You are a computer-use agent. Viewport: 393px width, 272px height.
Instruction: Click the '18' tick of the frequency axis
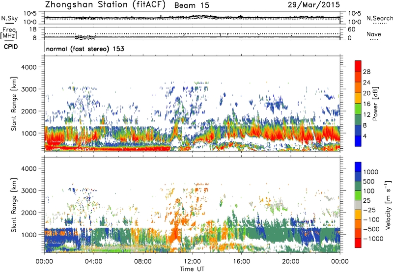point(33,29)
